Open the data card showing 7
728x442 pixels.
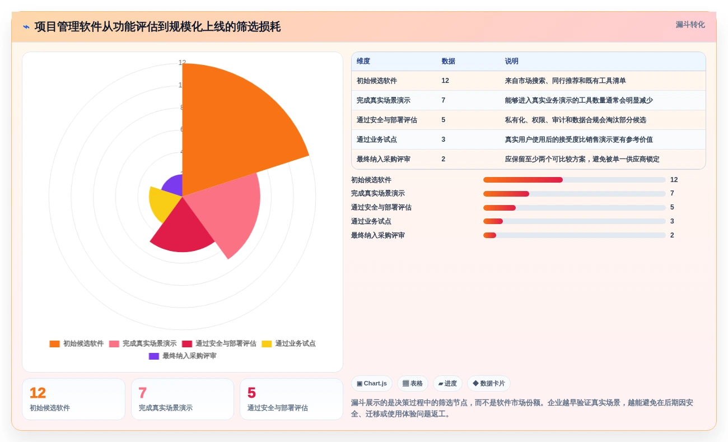(x=183, y=399)
